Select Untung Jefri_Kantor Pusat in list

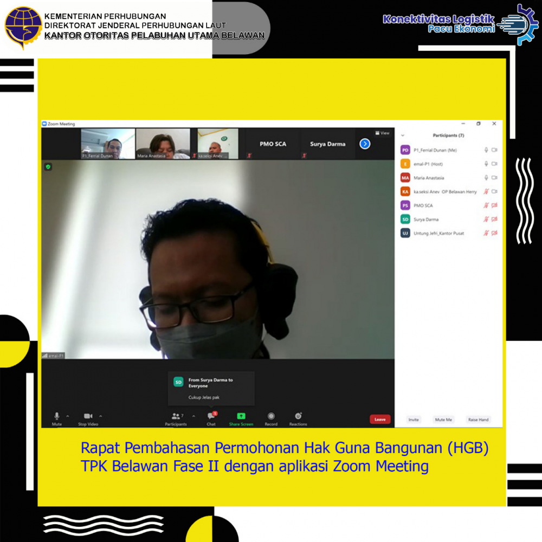tap(448, 233)
